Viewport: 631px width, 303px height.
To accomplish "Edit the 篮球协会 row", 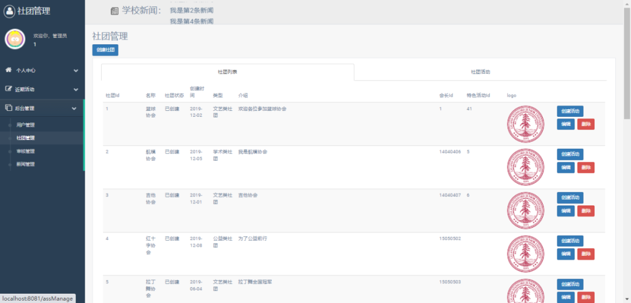I will [x=566, y=124].
